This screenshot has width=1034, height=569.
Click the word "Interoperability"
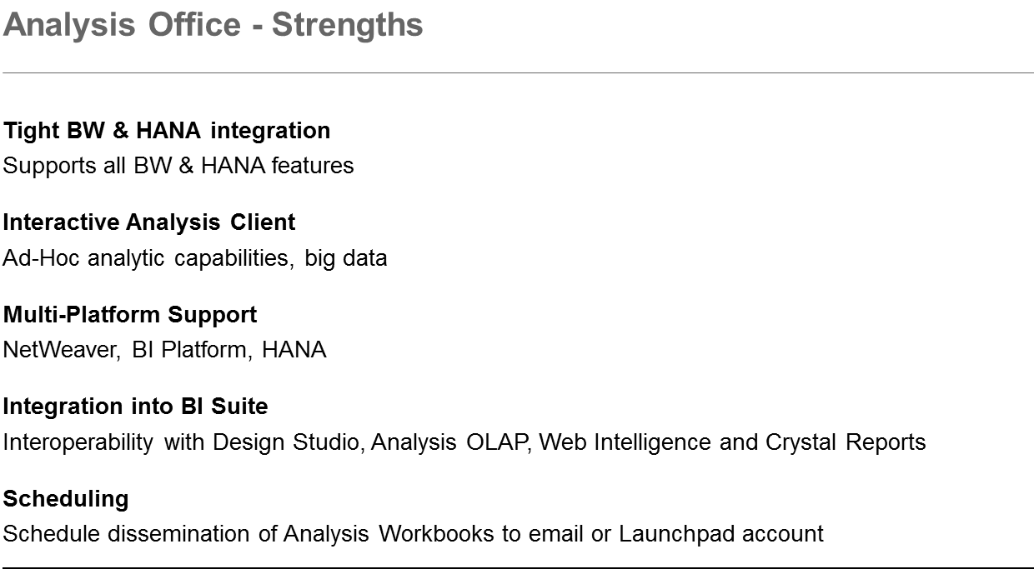[78, 442]
